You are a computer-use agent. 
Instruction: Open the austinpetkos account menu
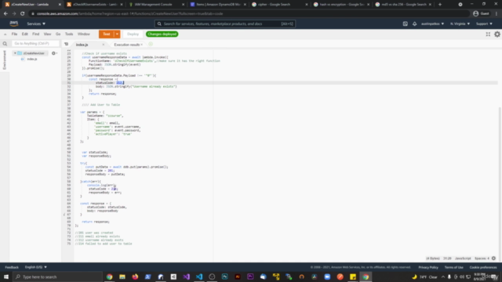(432, 23)
